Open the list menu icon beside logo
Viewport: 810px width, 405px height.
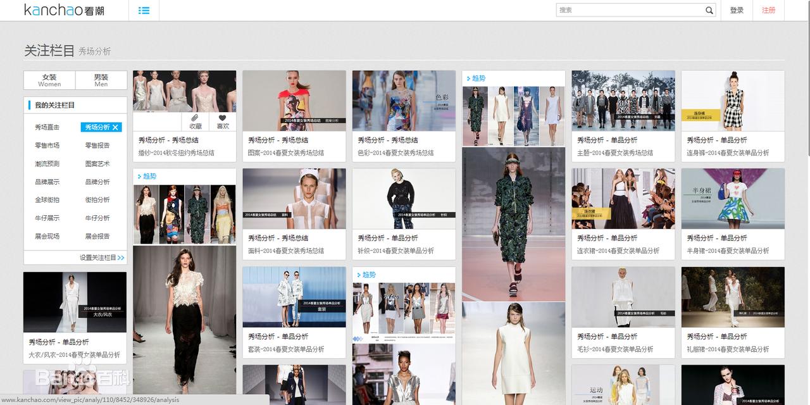(x=144, y=10)
